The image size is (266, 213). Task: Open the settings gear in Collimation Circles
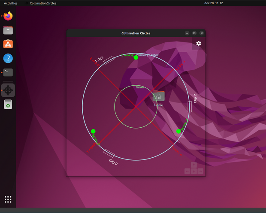click(199, 43)
